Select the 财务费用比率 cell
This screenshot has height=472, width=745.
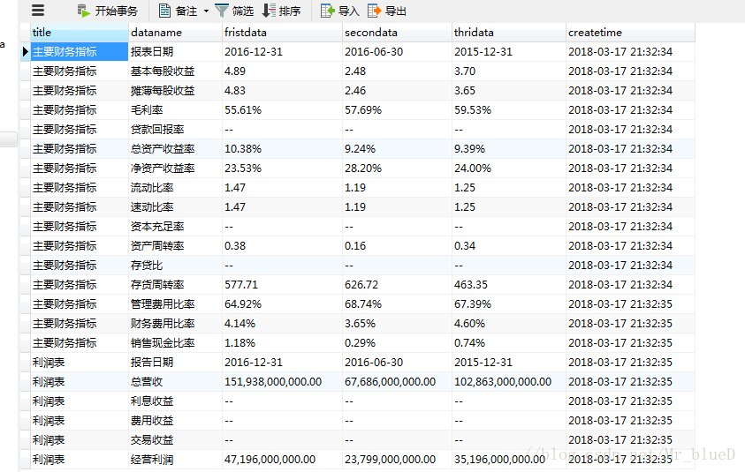click(175, 324)
